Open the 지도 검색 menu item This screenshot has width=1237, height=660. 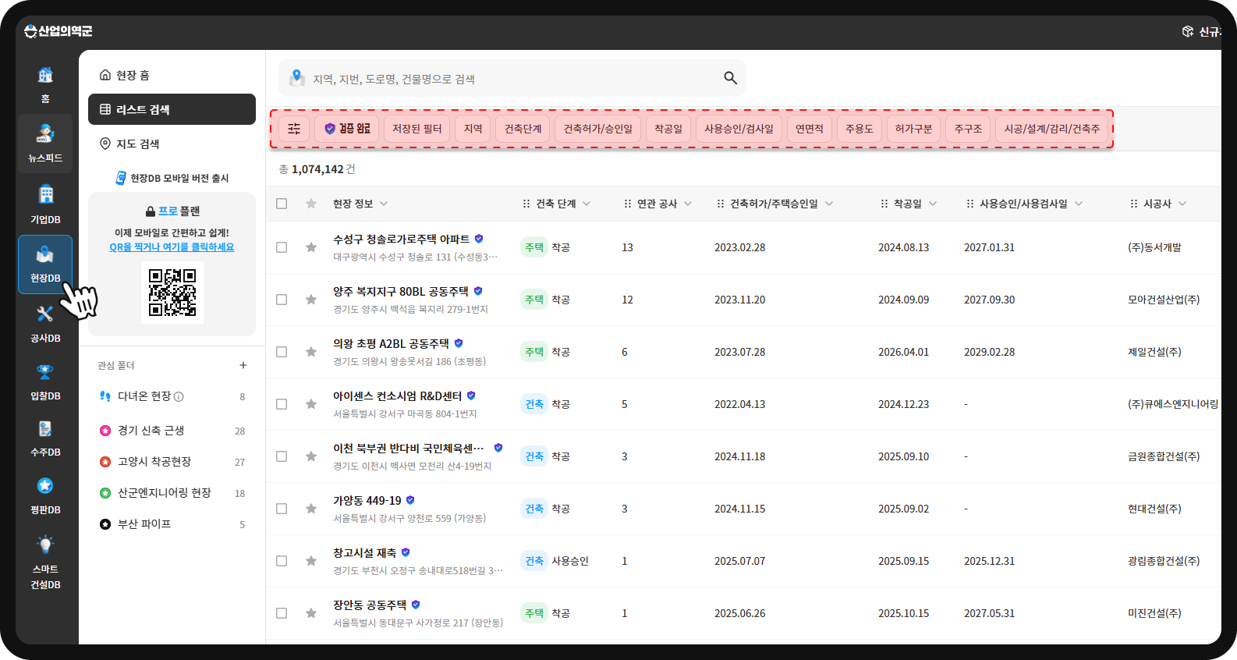tap(172, 144)
